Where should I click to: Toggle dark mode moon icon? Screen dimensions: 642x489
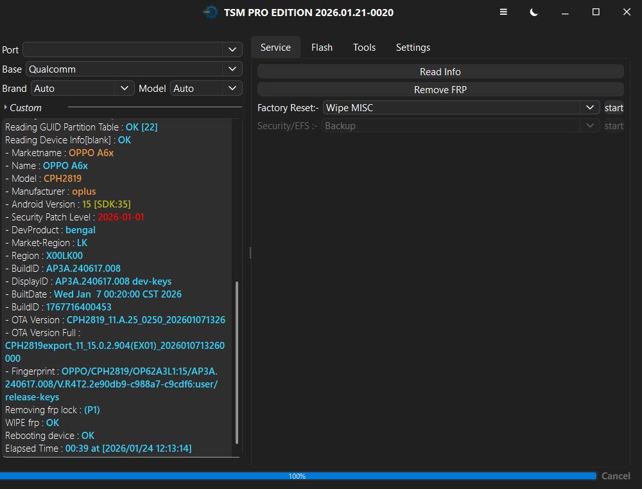(534, 12)
